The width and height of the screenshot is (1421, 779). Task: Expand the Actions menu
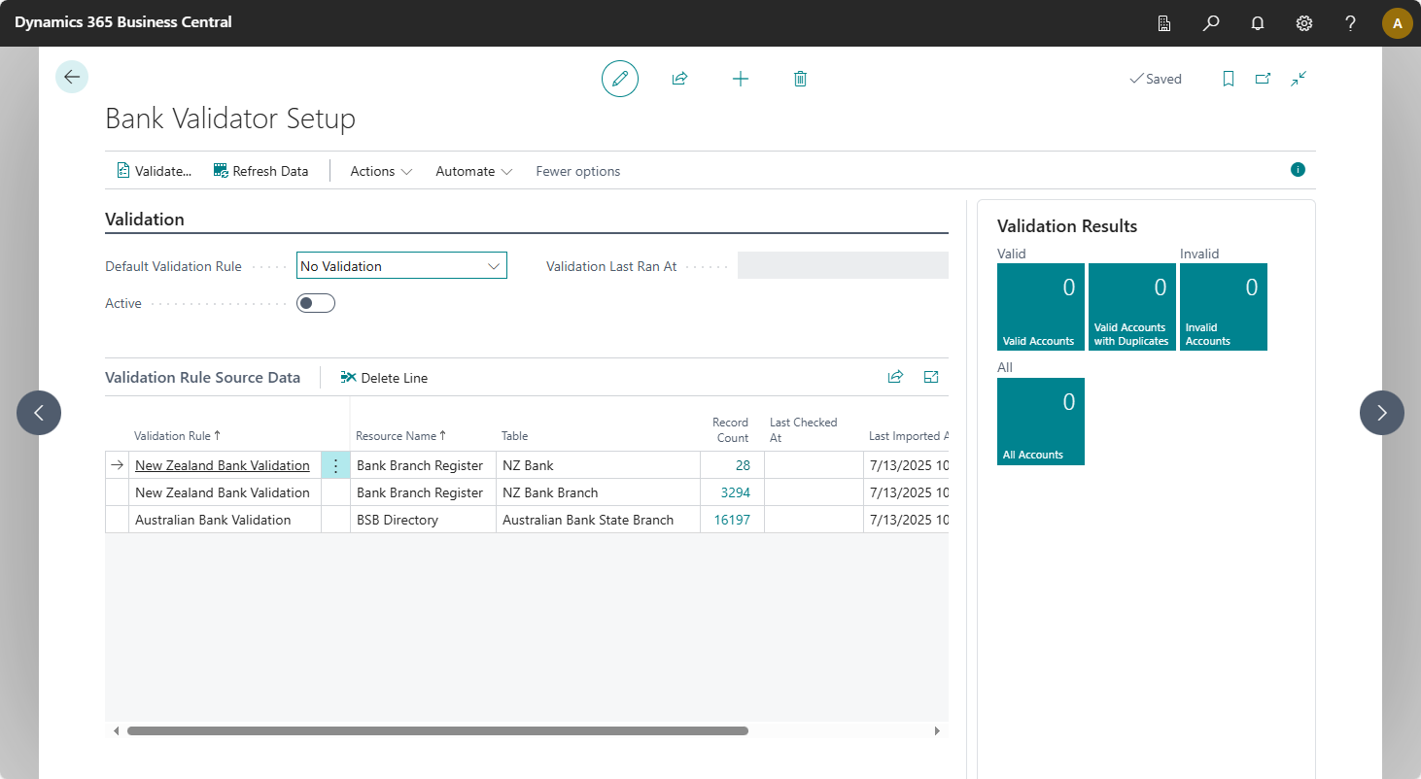click(x=381, y=171)
